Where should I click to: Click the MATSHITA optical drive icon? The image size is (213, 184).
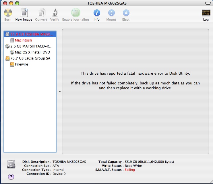[x=7, y=46]
